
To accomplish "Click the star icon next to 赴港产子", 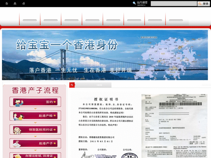I will point(55,143).
